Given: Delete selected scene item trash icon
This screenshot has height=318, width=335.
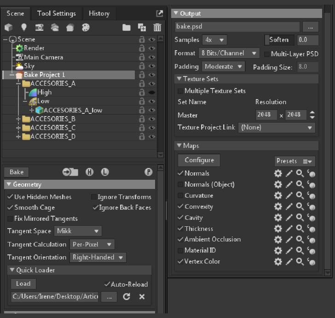Looking at the screenshot, I should click(x=157, y=28).
